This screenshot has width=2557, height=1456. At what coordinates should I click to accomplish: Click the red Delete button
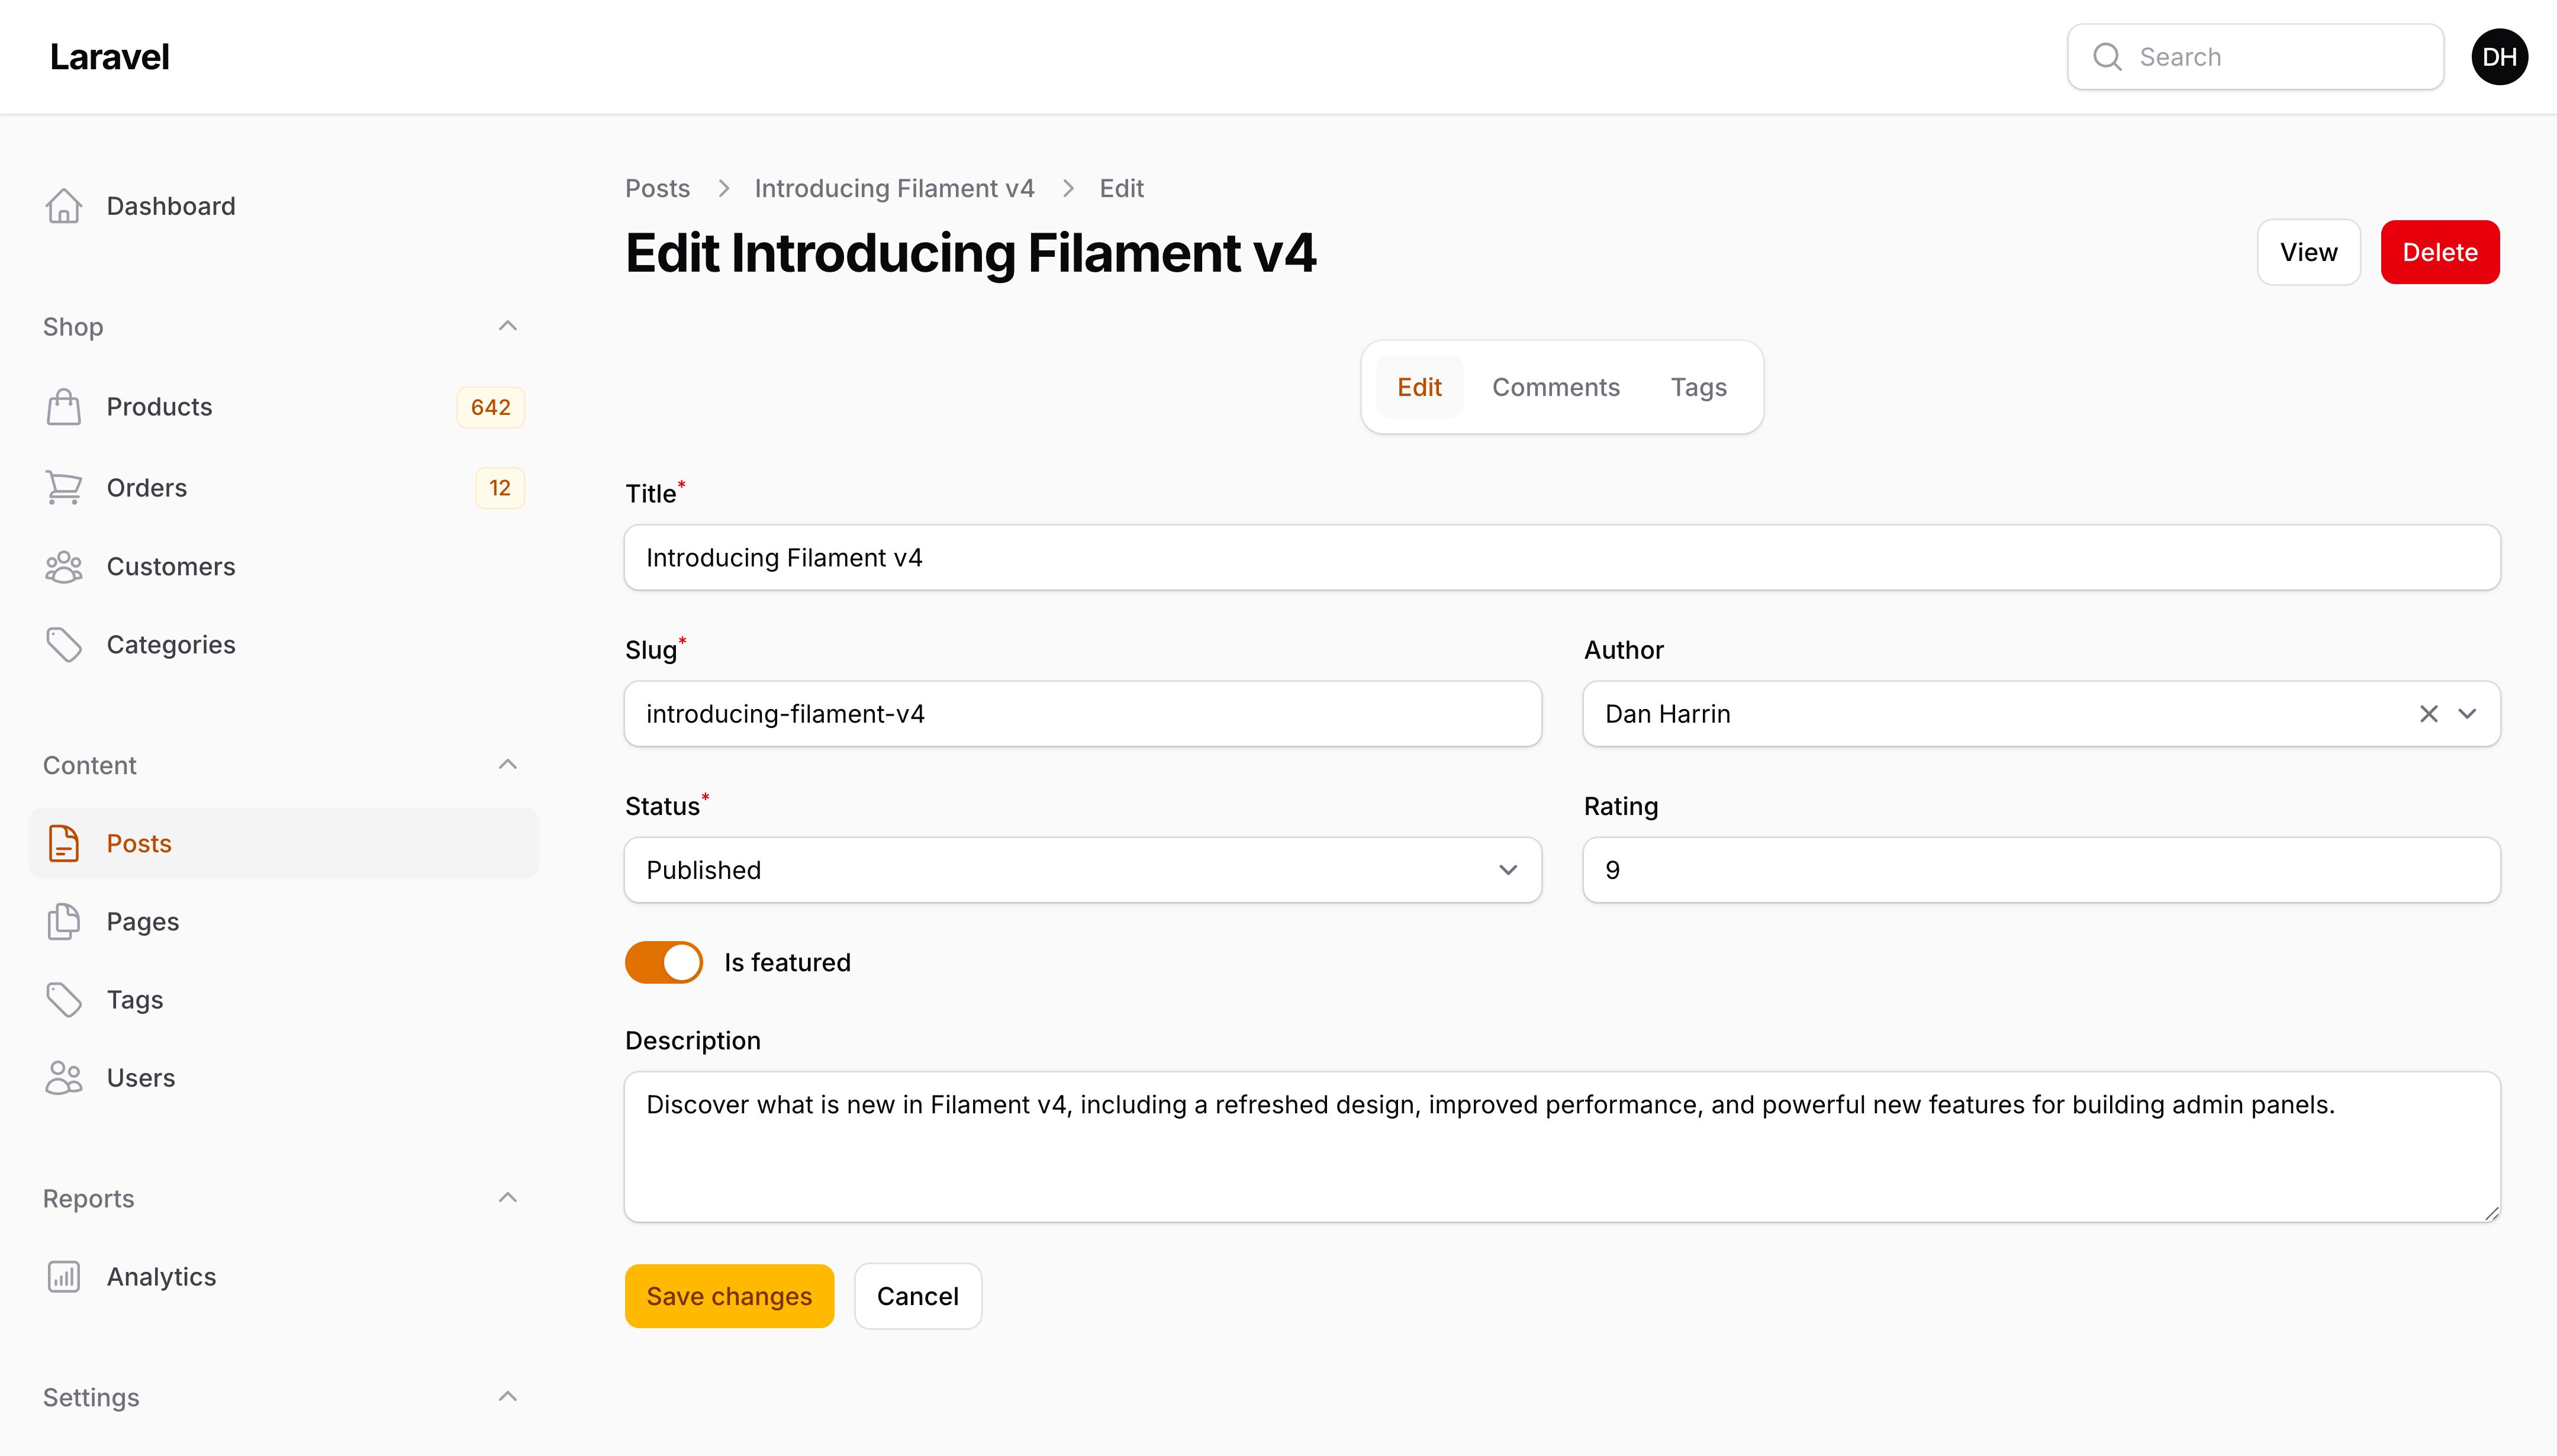(x=2440, y=252)
